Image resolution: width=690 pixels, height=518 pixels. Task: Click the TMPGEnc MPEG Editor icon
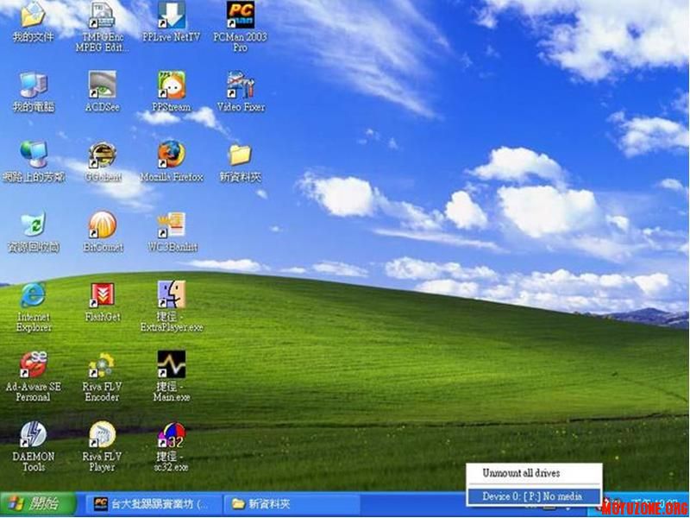pos(102,16)
